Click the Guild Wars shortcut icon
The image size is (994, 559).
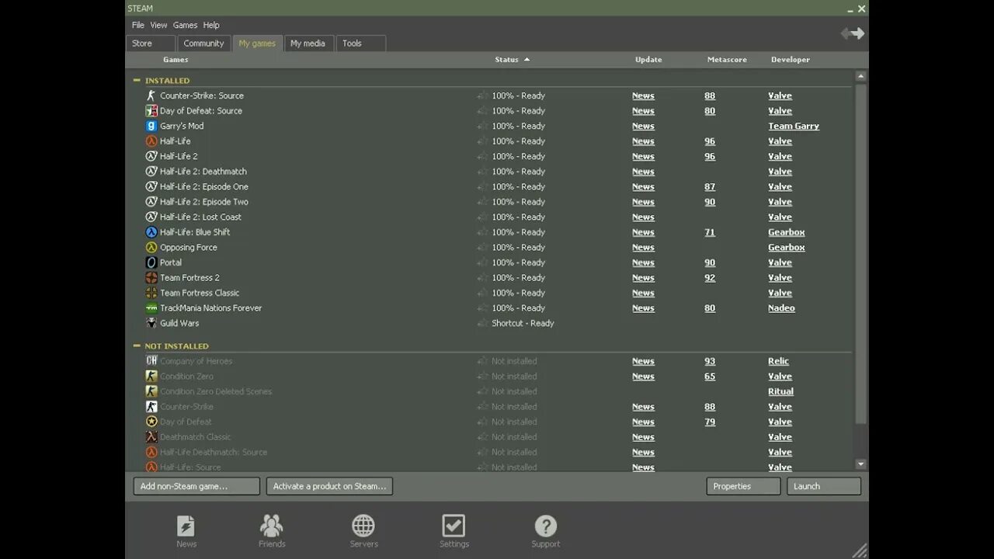pos(151,323)
